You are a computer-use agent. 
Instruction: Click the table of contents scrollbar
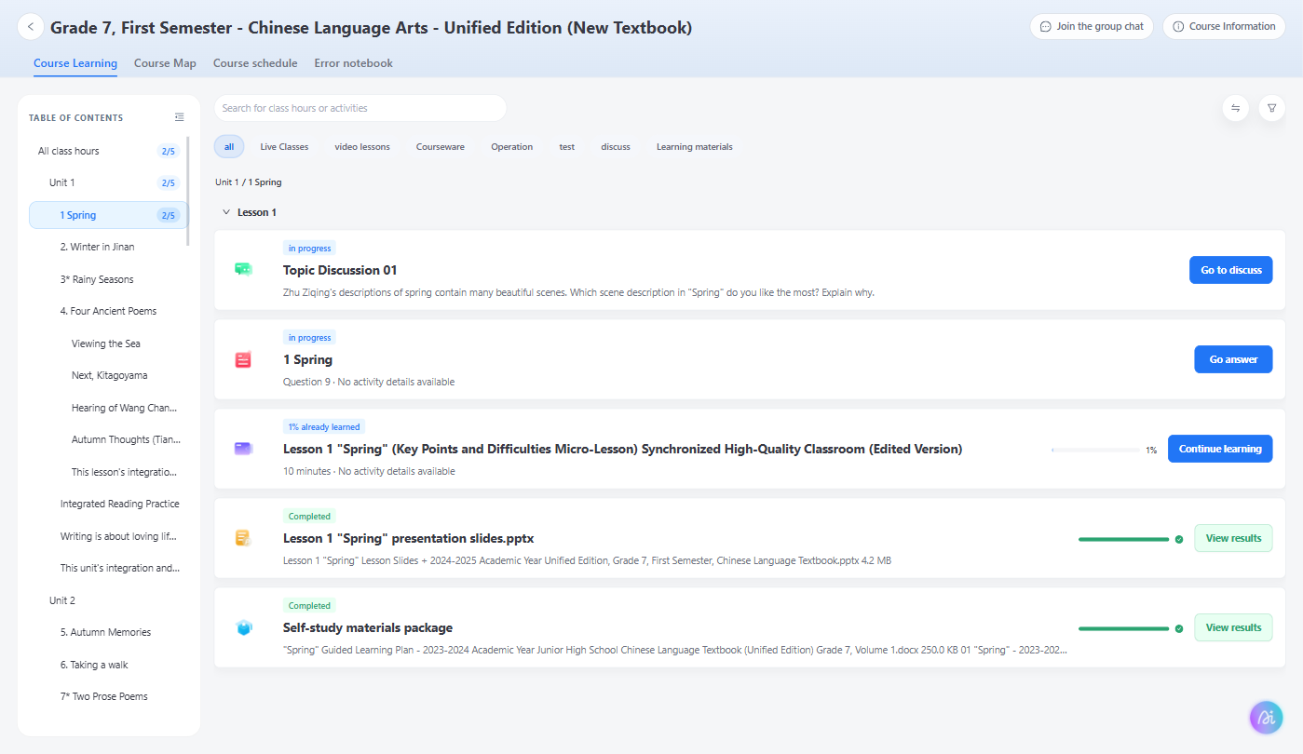188,191
